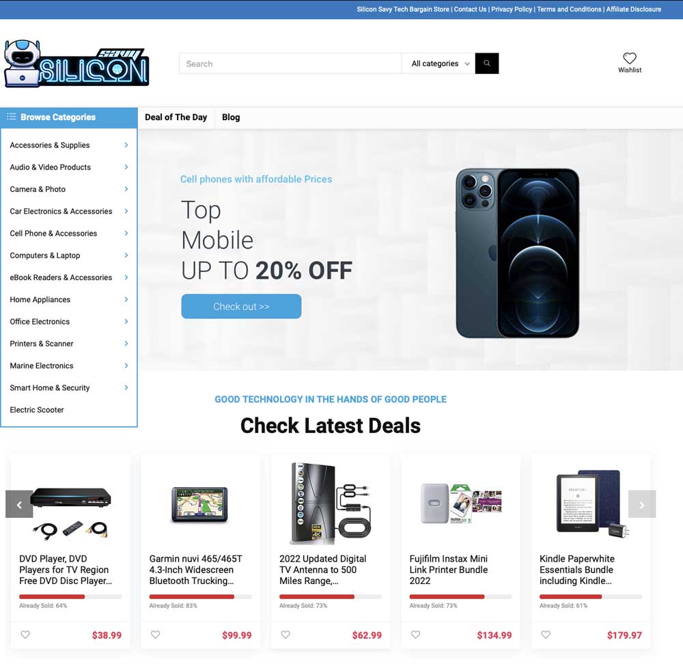Open the Wishlist heart icon in header

click(630, 58)
